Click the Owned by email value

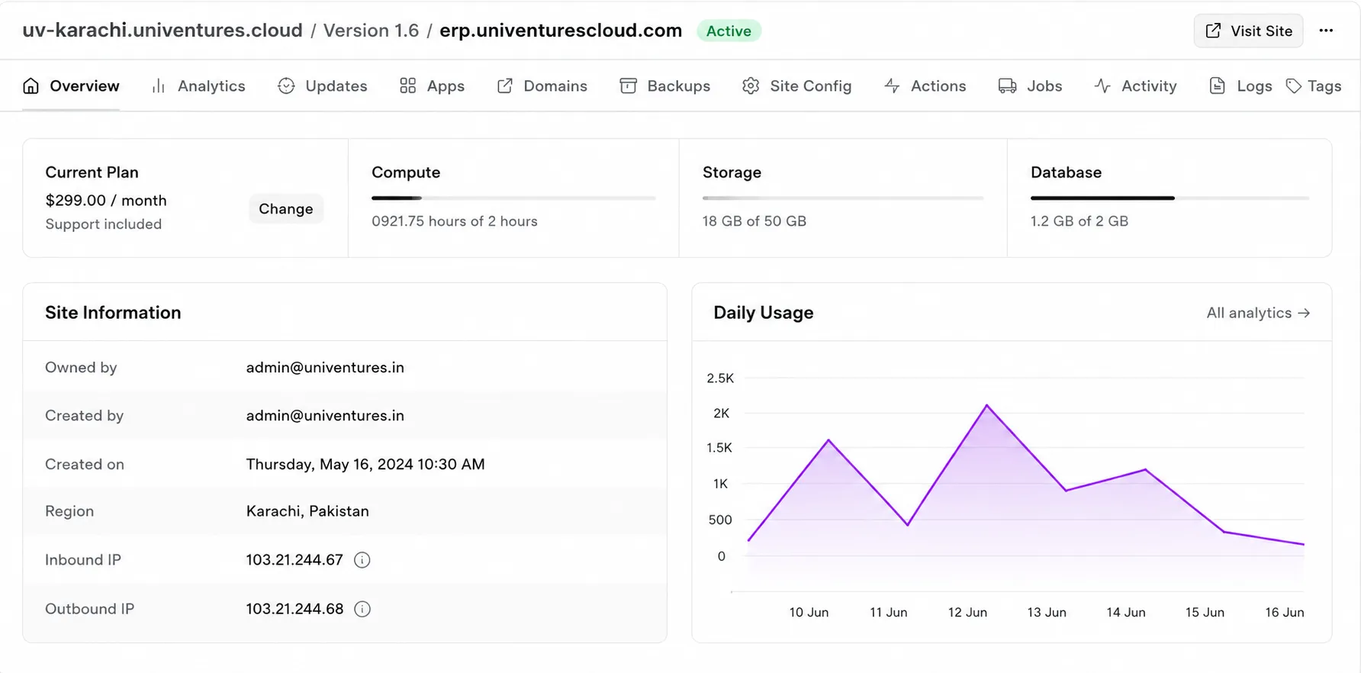click(x=325, y=368)
